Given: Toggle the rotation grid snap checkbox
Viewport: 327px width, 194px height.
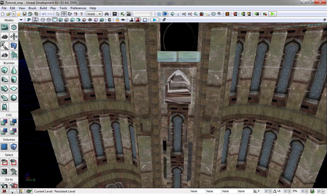Looking at the screenshot, I should [285, 191].
